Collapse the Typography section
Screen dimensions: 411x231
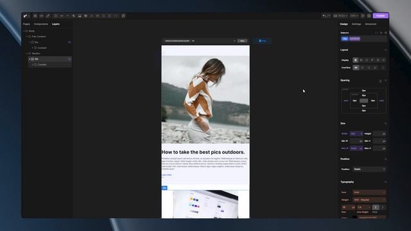pos(385,182)
